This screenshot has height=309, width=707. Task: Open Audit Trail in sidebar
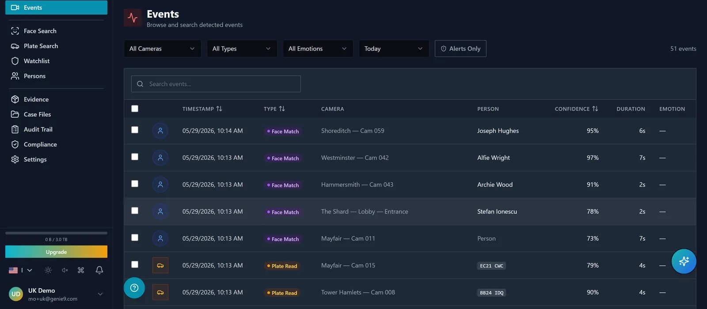pos(56,129)
